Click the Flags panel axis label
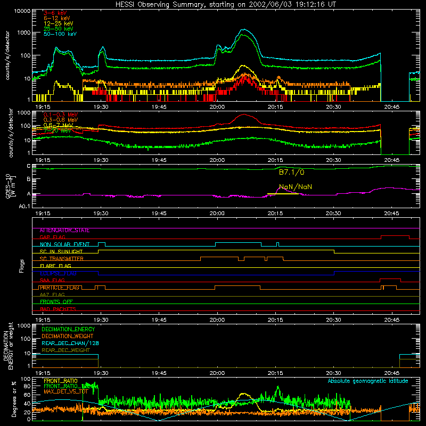426x426 pixels. pos(22,266)
